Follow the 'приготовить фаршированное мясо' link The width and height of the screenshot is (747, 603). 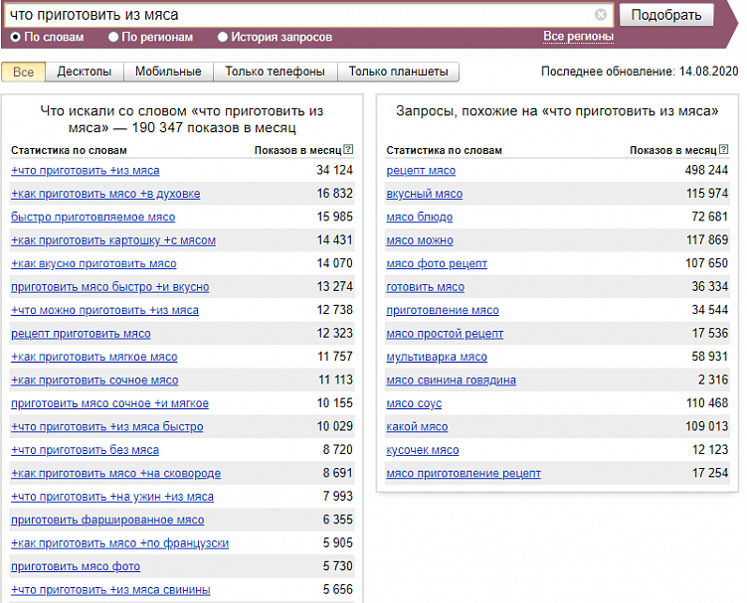tap(107, 520)
